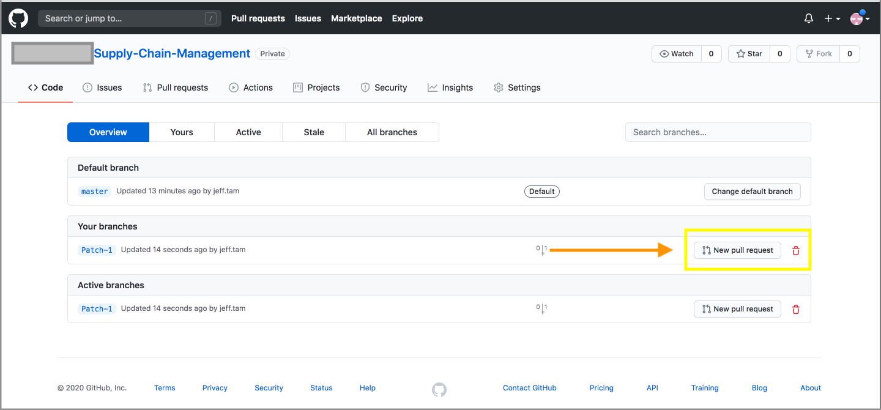Open Patch-1 under Active branches

click(x=97, y=308)
